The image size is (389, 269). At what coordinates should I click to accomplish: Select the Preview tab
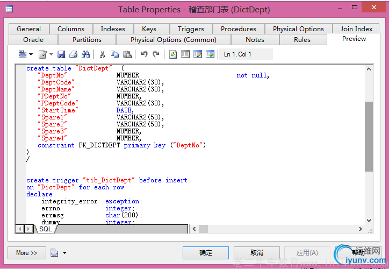point(354,39)
